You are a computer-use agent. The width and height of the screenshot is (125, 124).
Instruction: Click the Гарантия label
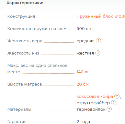tap(17, 122)
